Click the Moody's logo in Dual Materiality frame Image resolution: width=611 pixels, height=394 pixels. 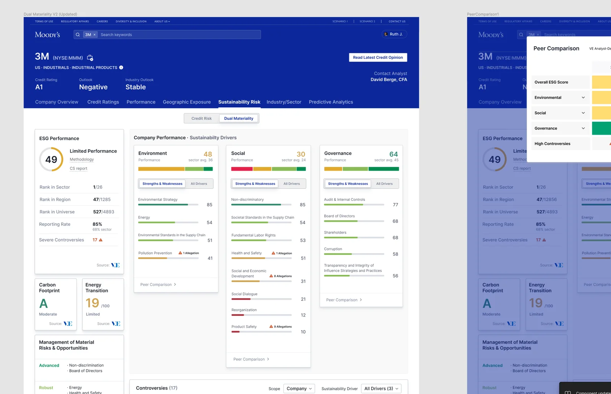[47, 35]
